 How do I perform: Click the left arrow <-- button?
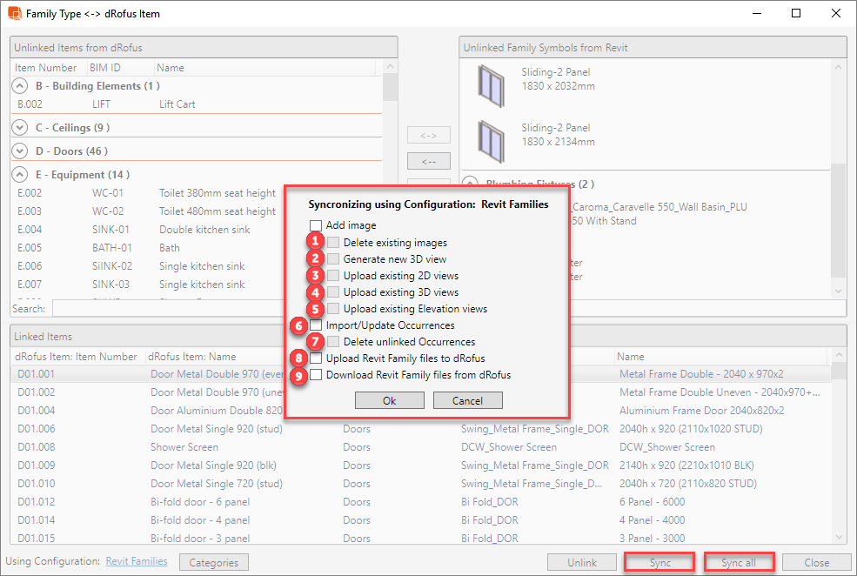tap(429, 161)
